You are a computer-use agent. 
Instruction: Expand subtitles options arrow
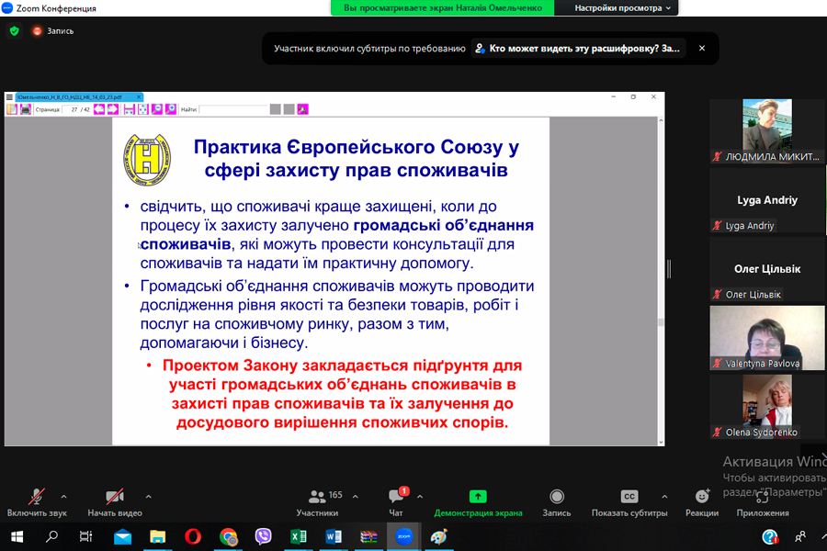[x=664, y=497]
